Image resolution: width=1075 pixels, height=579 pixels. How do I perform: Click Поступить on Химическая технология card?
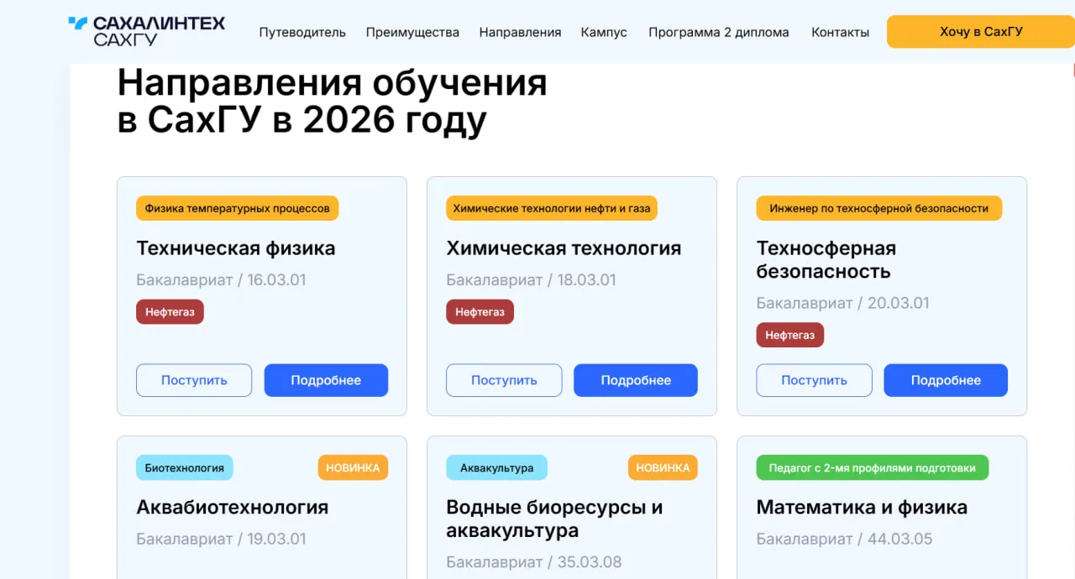504,380
